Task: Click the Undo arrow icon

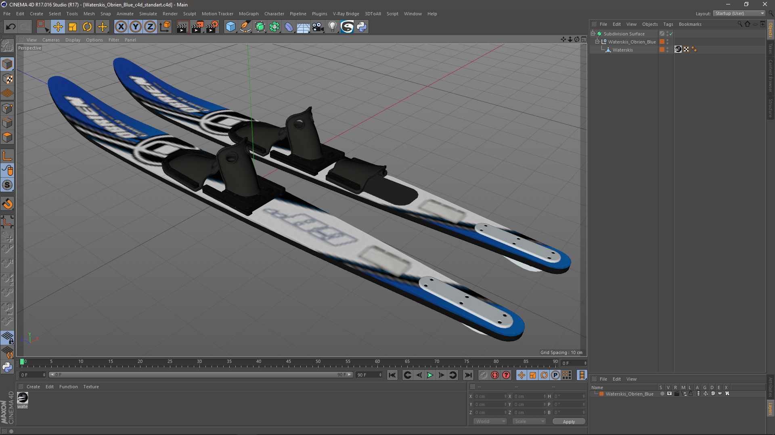Action: (x=10, y=27)
